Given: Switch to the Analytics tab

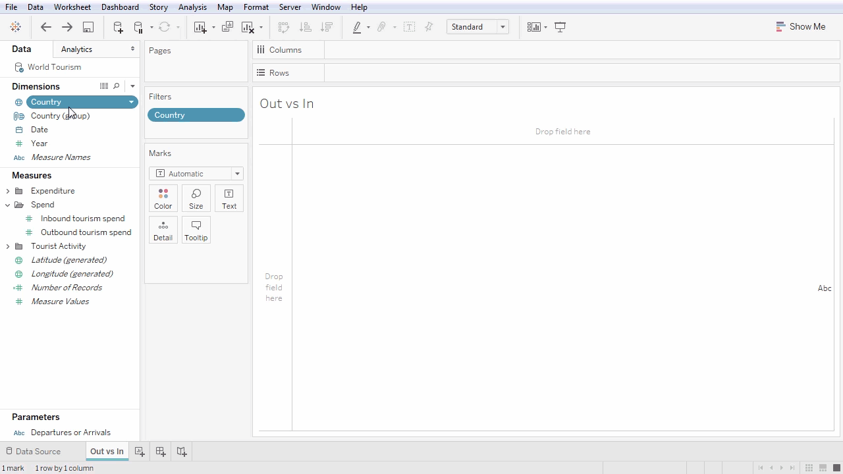Looking at the screenshot, I should [76, 49].
